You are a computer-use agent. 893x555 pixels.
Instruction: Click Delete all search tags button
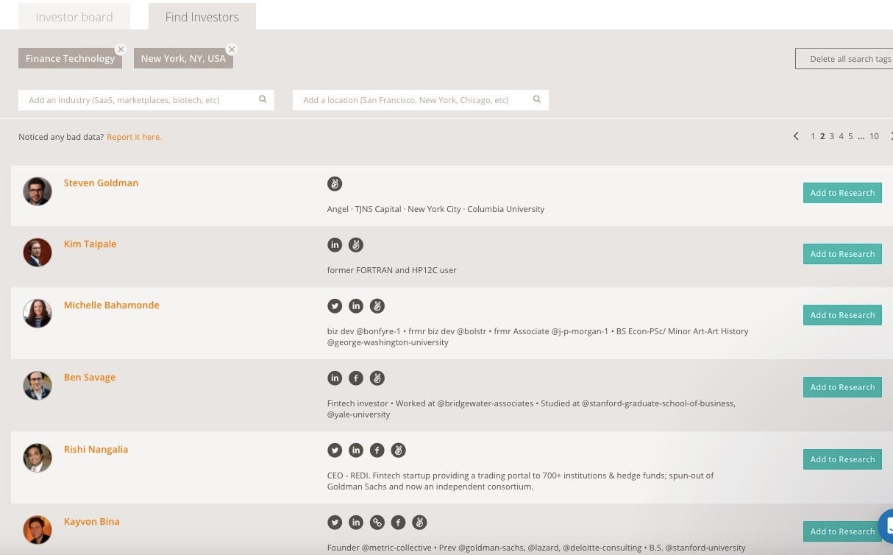click(844, 59)
